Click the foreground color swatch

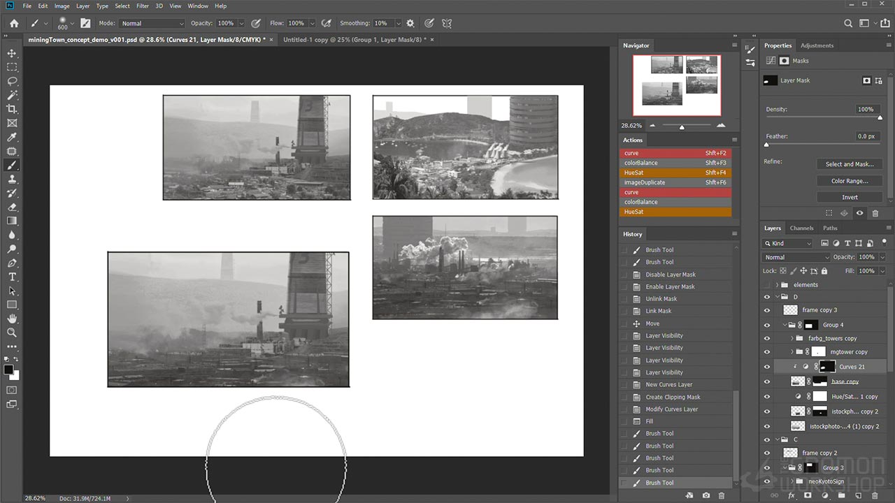8,370
